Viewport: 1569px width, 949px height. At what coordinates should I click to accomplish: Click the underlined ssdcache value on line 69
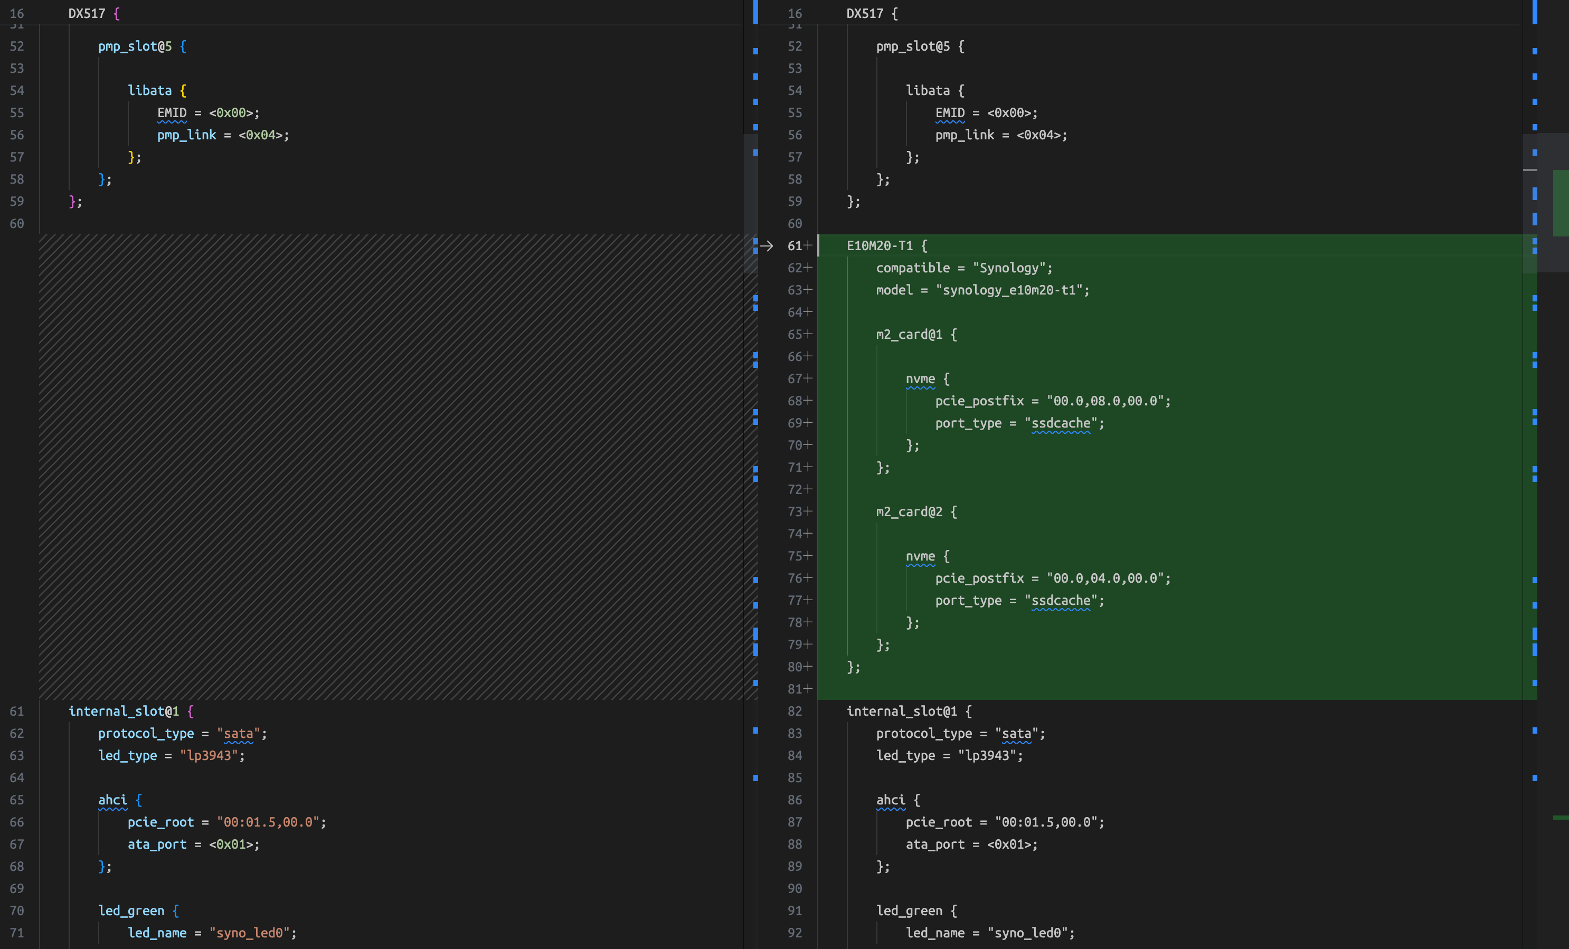1061,423
